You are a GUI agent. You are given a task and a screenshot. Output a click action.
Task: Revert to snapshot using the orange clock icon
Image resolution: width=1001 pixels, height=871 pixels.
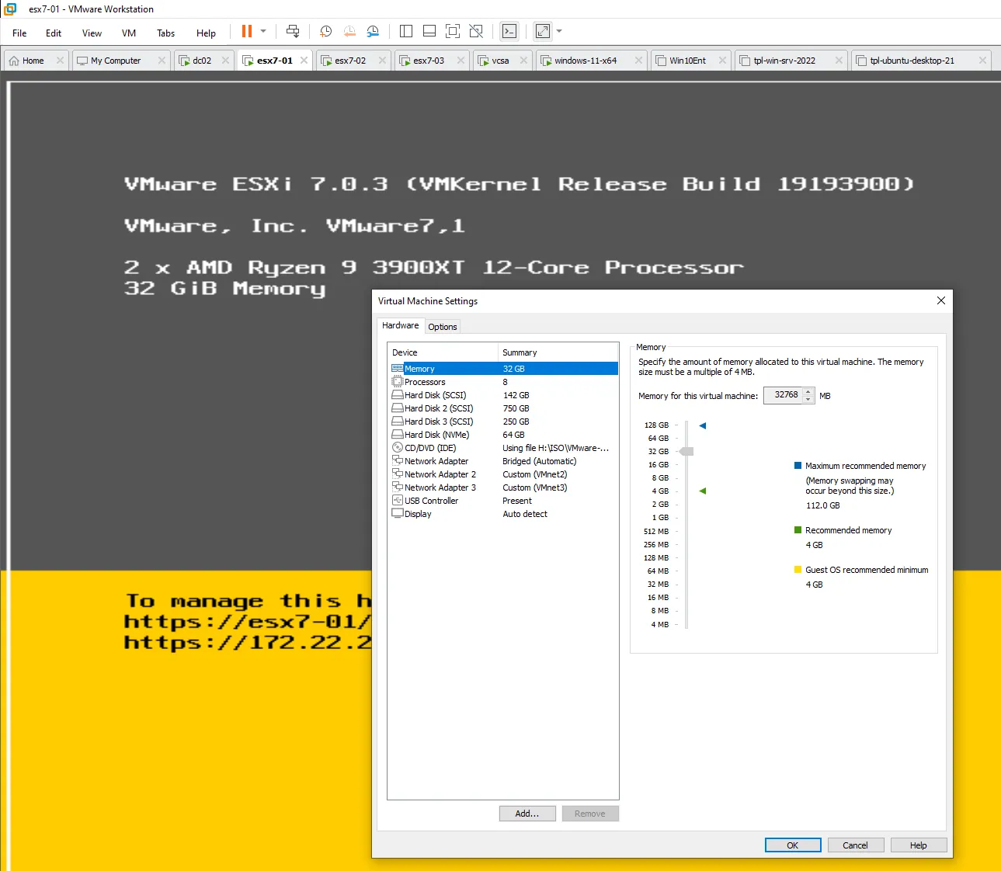tap(349, 31)
